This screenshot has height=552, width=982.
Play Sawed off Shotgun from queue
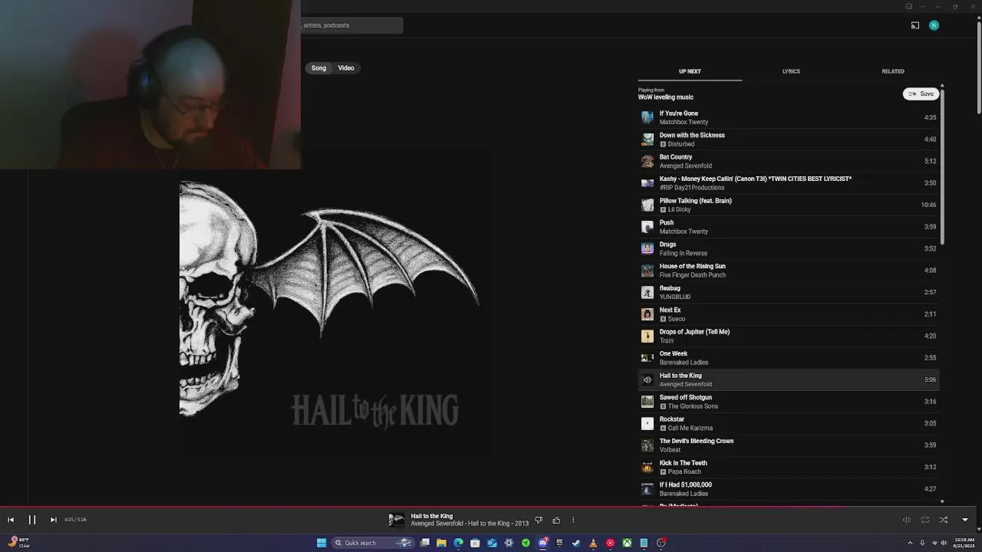(789, 402)
